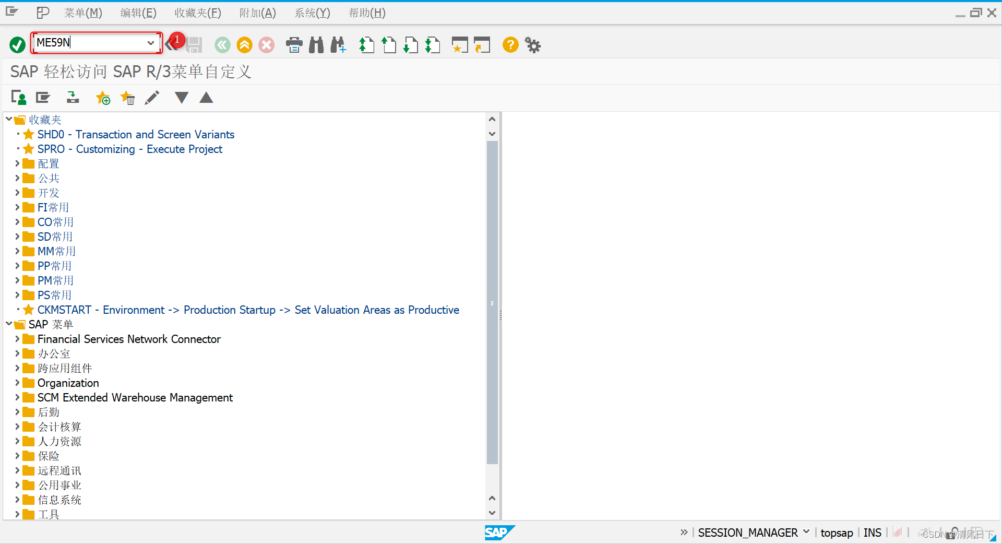This screenshot has height=544, width=1002.
Task: Click the SAP Menu icon
Action: point(43,98)
